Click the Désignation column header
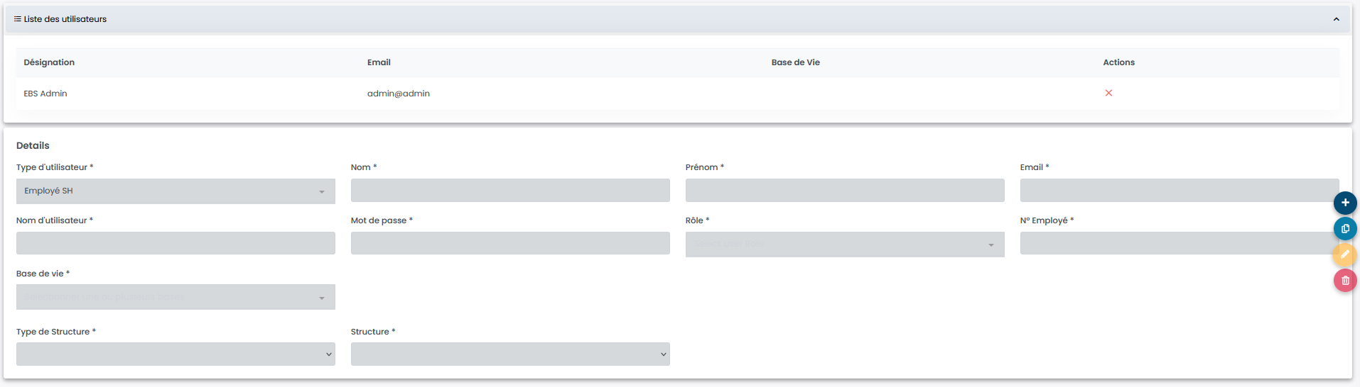 49,62
